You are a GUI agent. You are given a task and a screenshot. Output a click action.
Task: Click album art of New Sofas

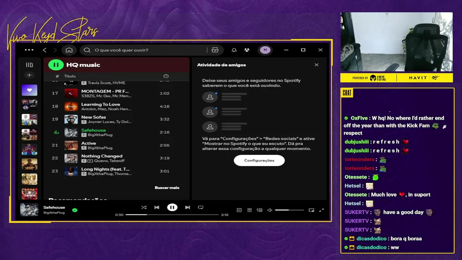[x=71, y=119]
